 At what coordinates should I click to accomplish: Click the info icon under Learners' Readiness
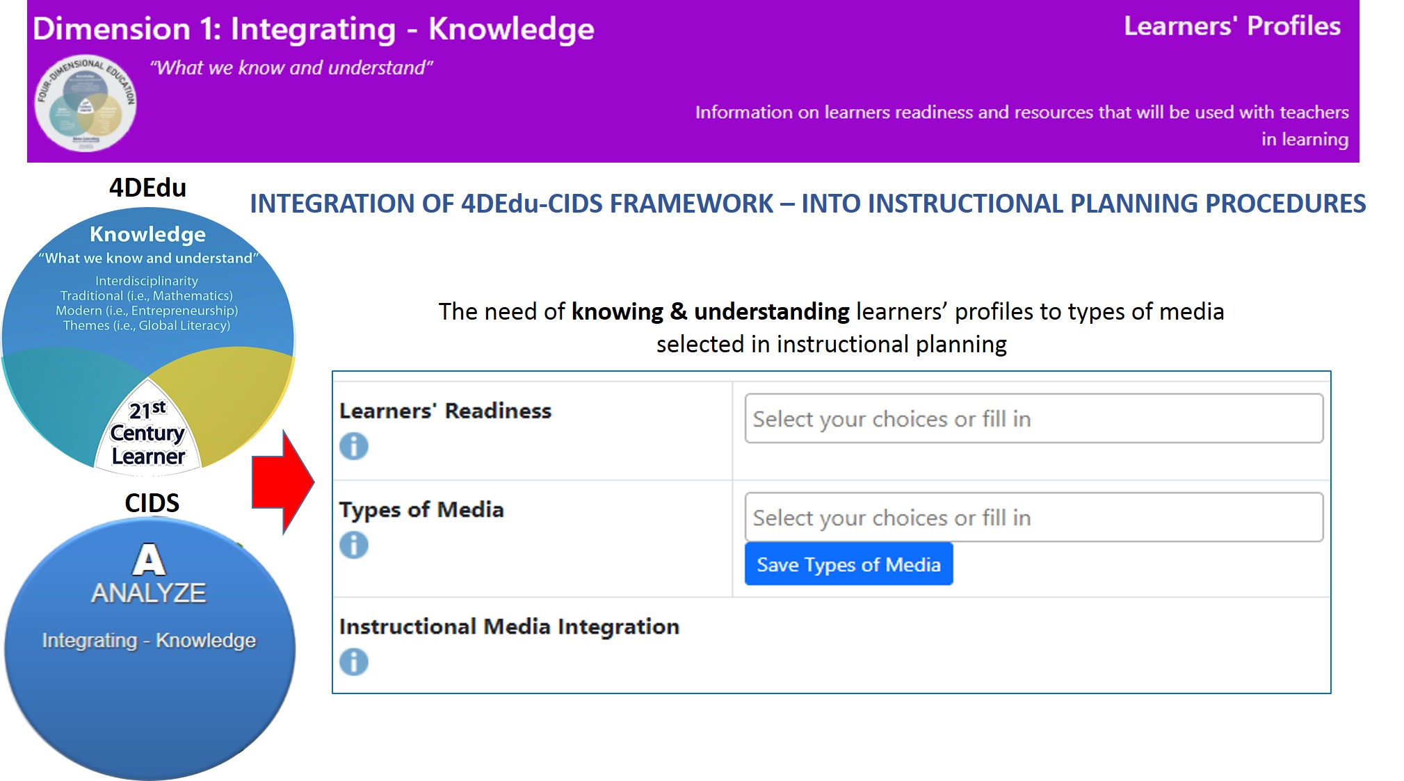pyautogui.click(x=354, y=446)
